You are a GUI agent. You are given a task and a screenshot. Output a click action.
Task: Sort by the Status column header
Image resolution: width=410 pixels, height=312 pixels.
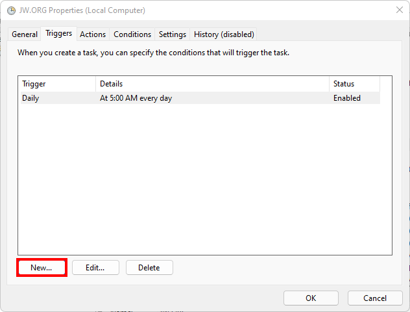point(354,84)
